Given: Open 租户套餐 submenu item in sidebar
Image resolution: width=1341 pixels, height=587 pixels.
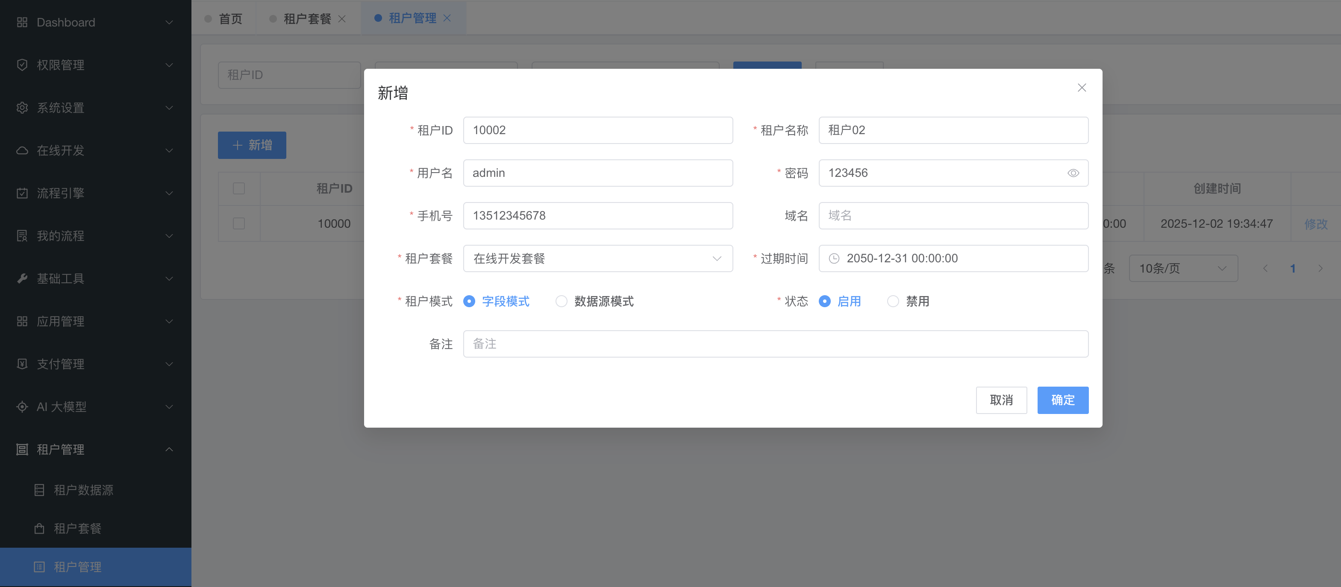Looking at the screenshot, I should click(77, 528).
